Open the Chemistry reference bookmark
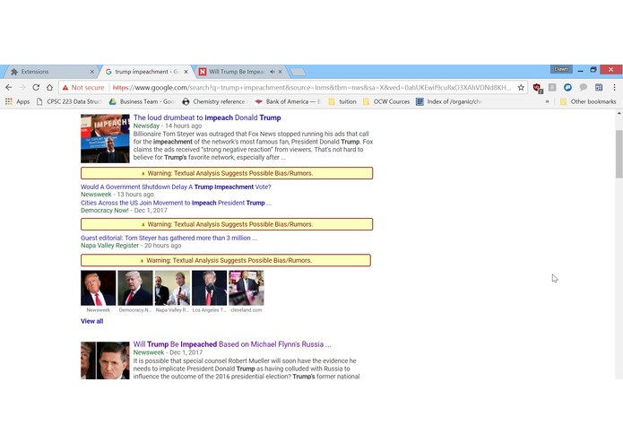The width and height of the screenshot is (623, 443). (x=214, y=101)
